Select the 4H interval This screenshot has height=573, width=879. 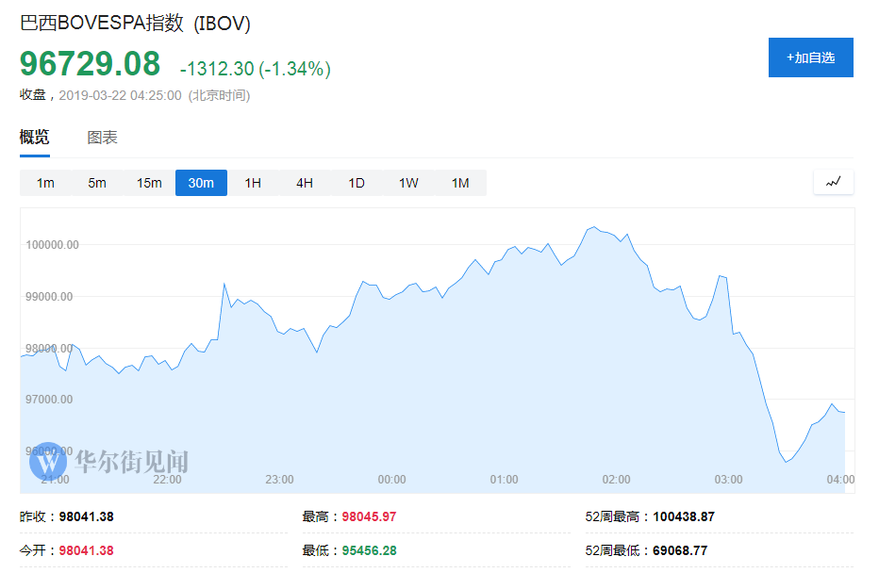coord(305,183)
